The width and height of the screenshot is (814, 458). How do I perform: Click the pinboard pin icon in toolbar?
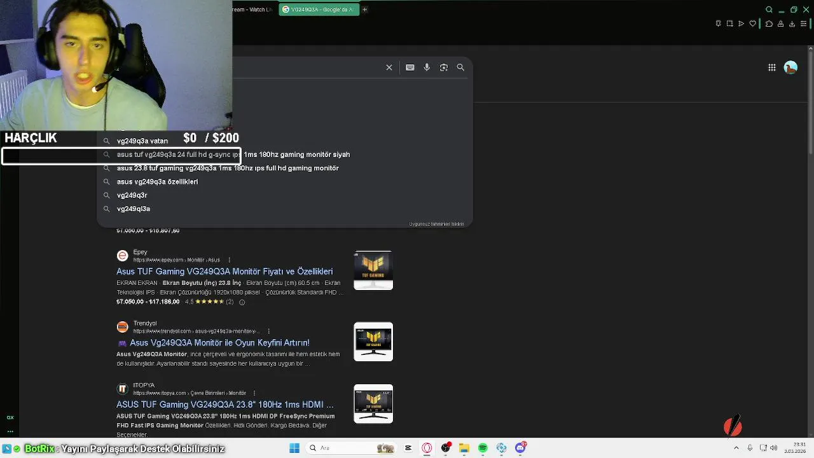tap(718, 24)
